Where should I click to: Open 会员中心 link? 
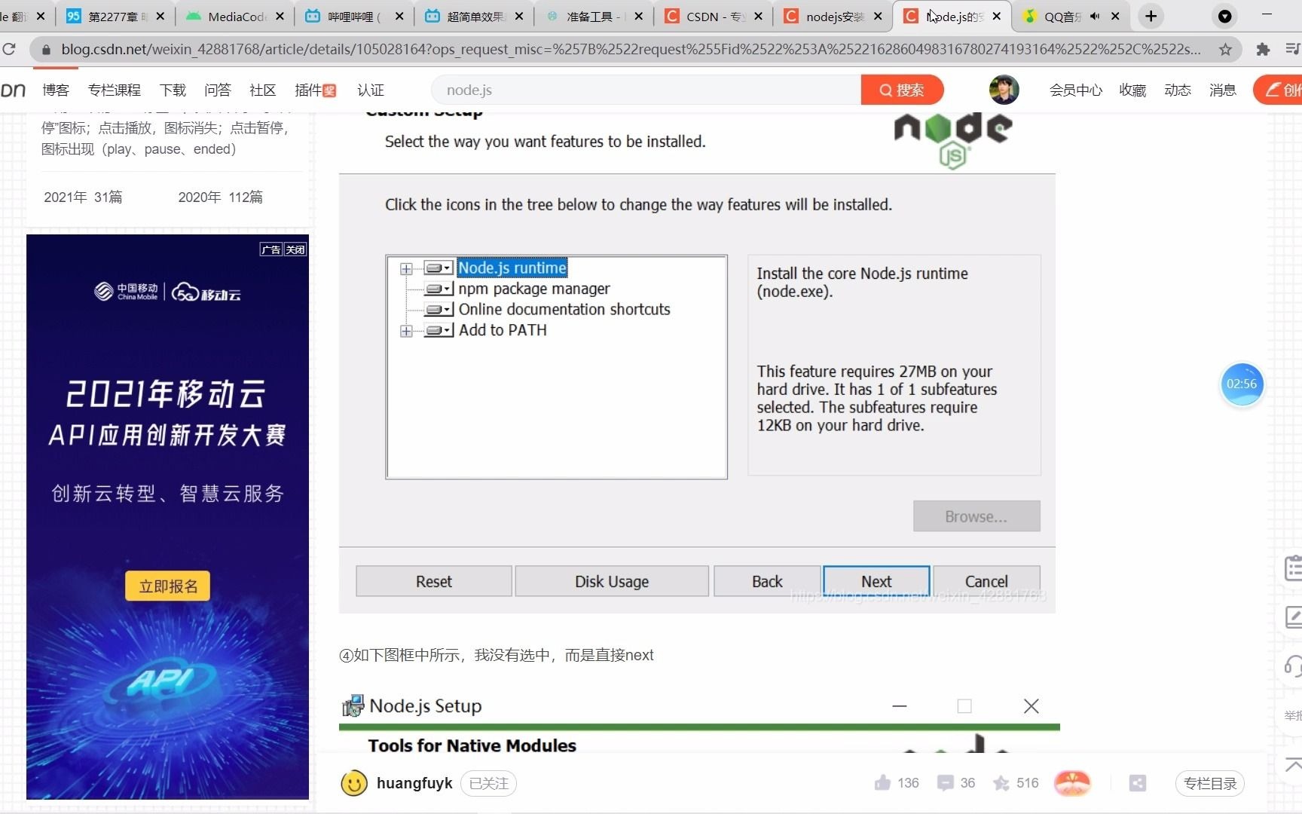click(1076, 90)
